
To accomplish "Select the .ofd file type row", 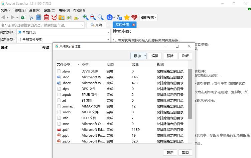I will [x=122, y=118].
